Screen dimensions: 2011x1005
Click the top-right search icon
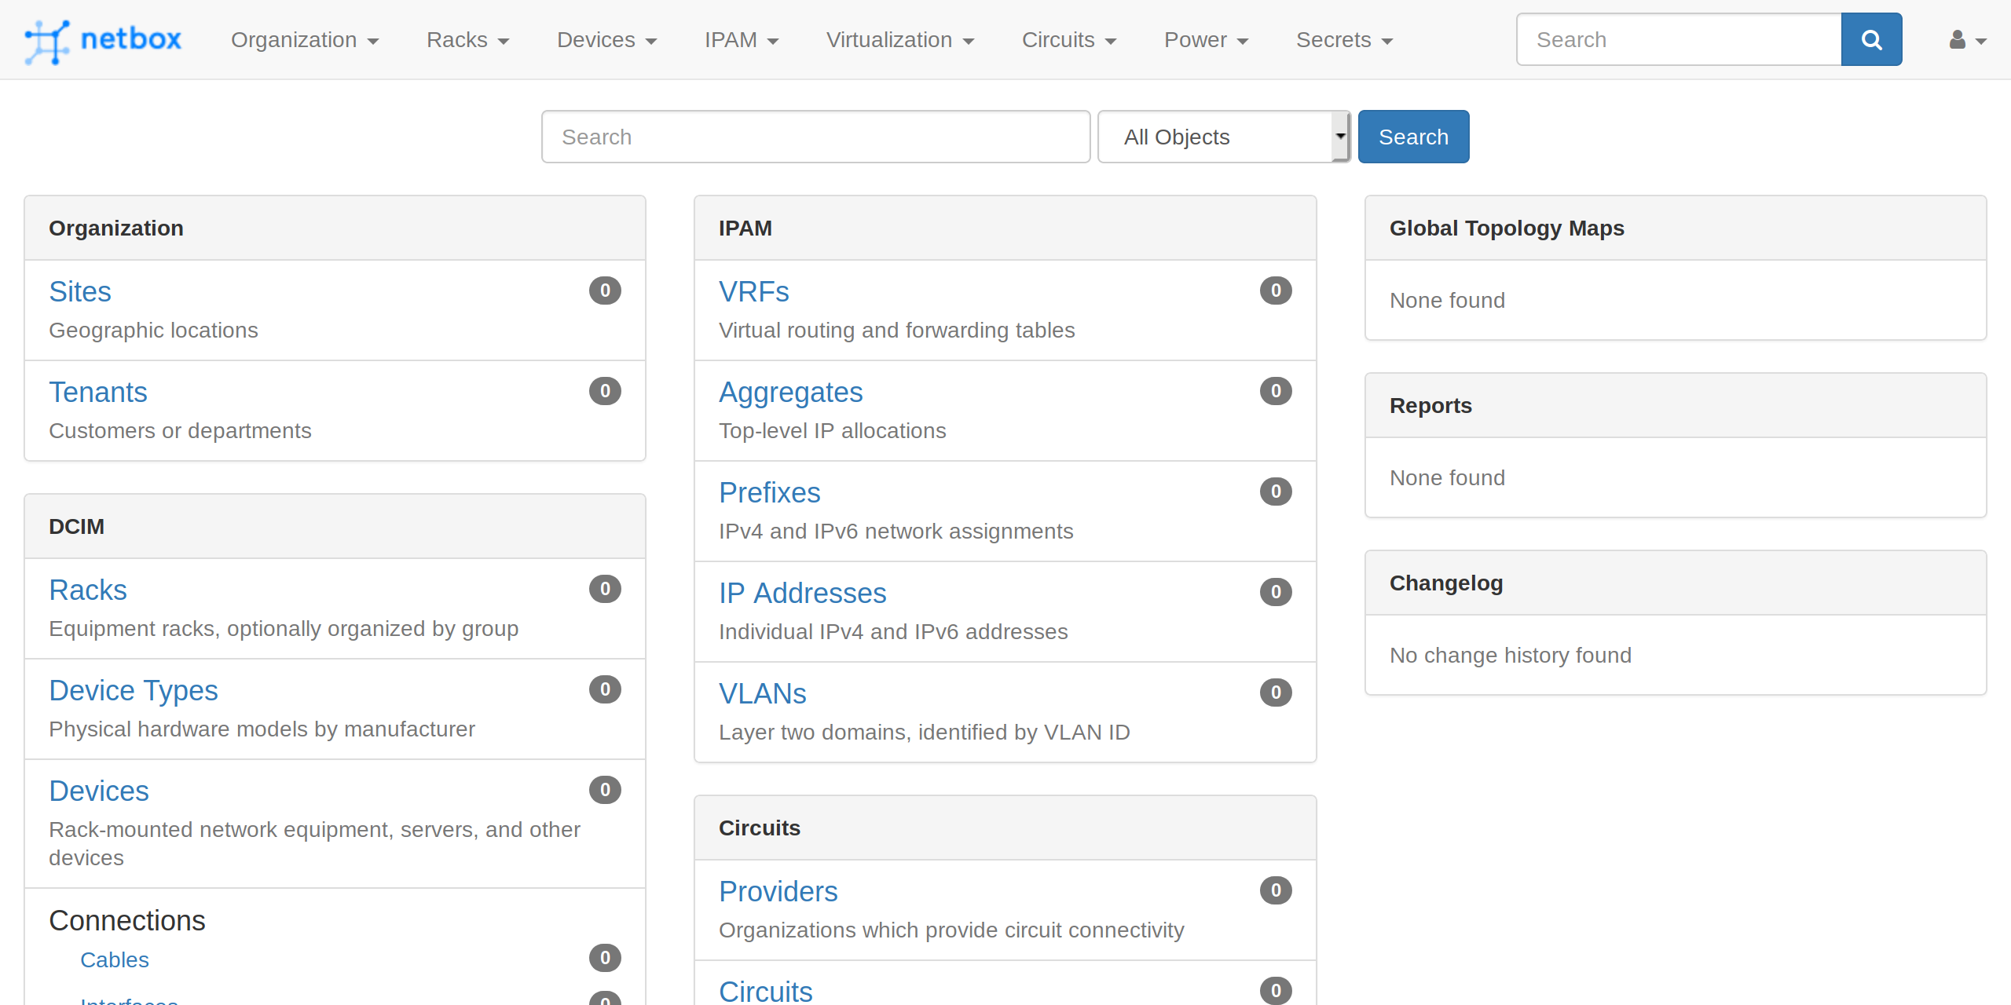1874,40
